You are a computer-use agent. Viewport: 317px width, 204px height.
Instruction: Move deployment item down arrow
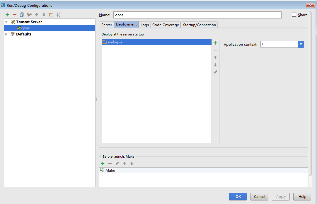(x=215, y=65)
